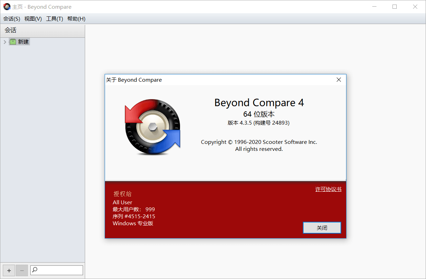Close the 关于 Beyond Compare dialog
Viewport: 426px width, 279px height.
338,80
